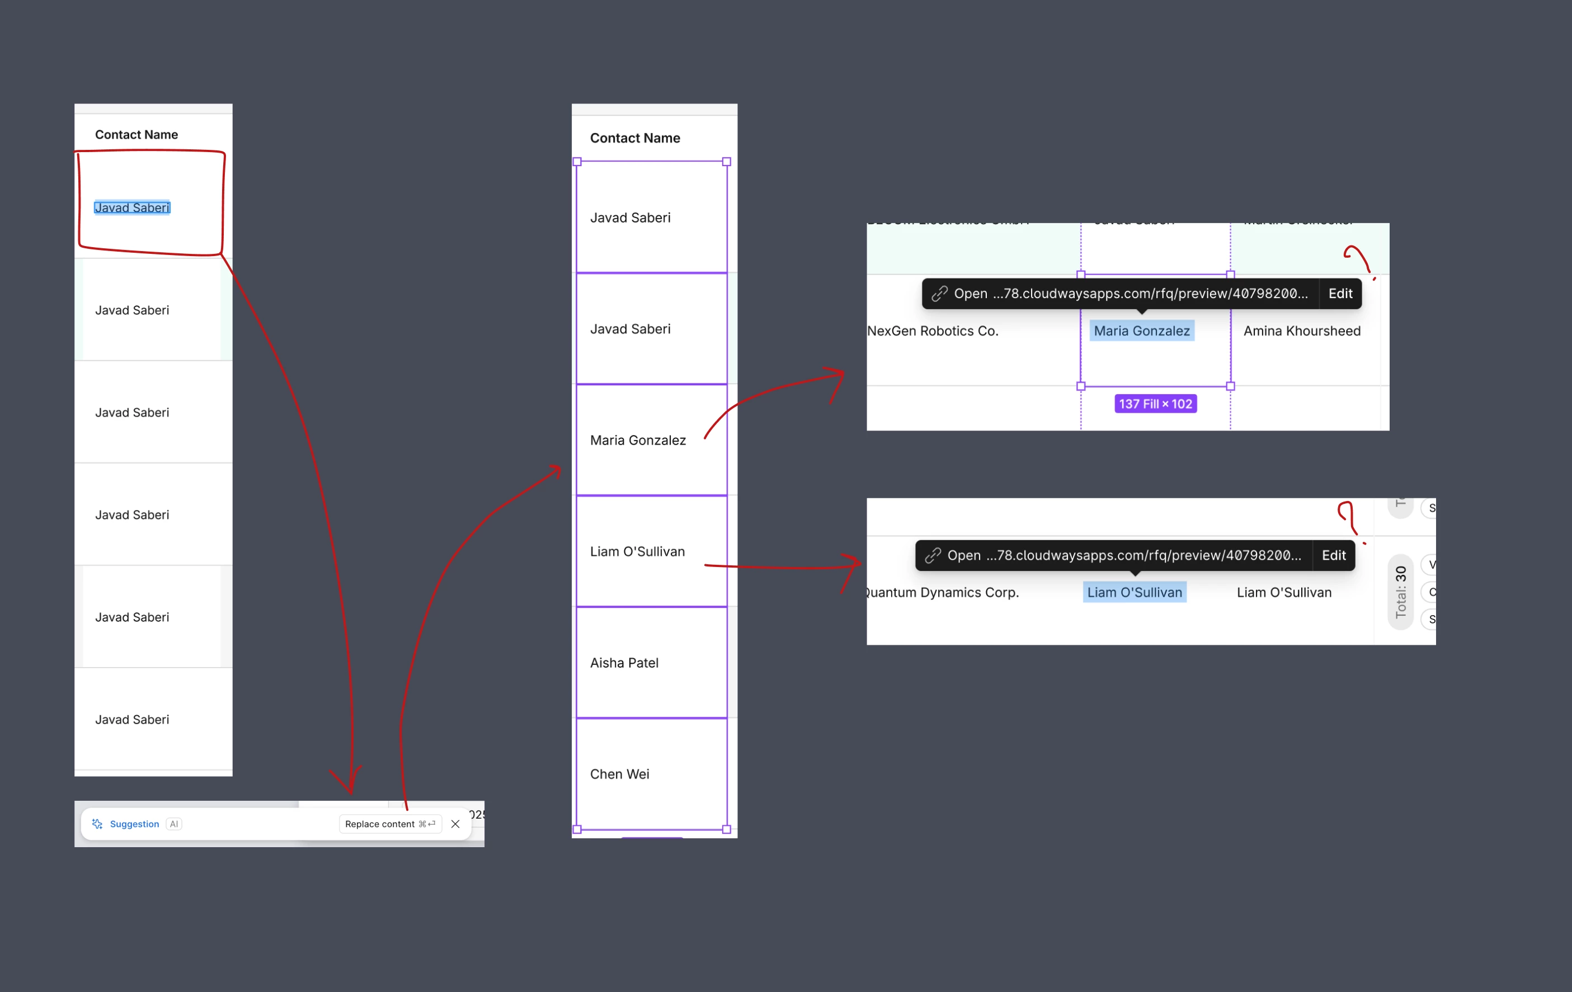1572x992 pixels.
Task: Close the Suggestion bar with X
Action: pos(456,824)
